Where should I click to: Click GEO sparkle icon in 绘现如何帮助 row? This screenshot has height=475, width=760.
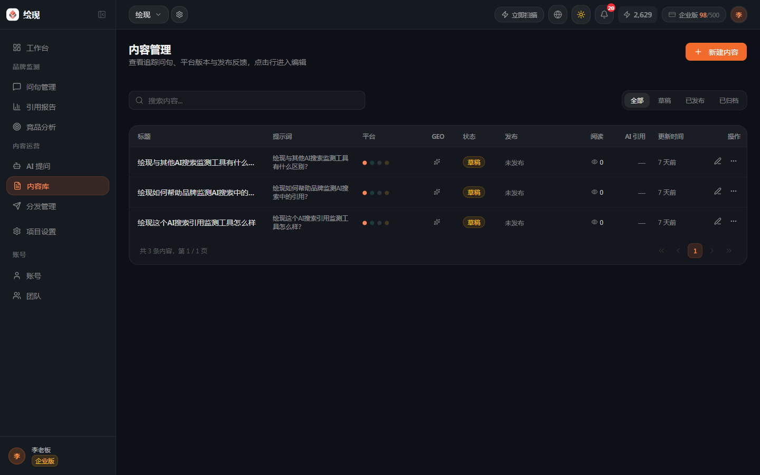pos(437,192)
